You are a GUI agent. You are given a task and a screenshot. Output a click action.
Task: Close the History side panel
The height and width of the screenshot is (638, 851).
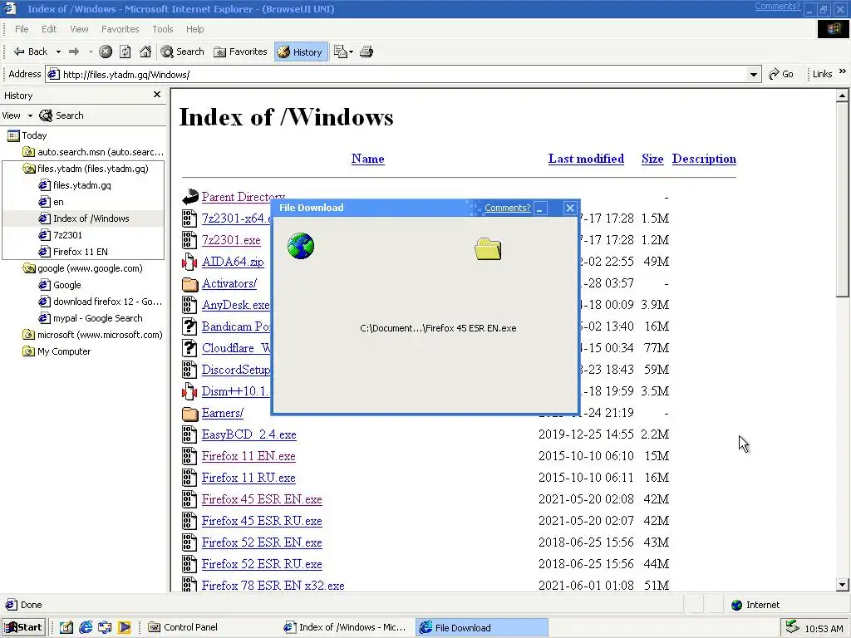click(157, 95)
